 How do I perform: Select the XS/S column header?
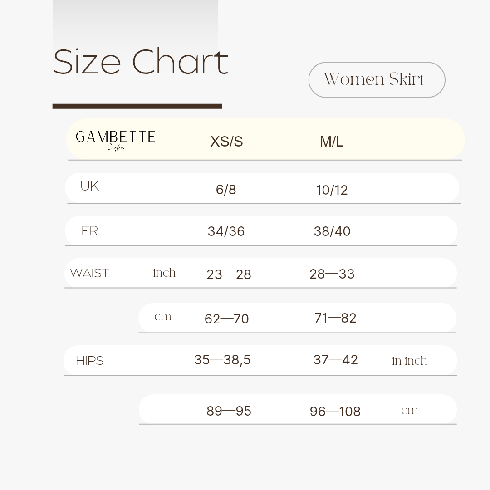[226, 142]
